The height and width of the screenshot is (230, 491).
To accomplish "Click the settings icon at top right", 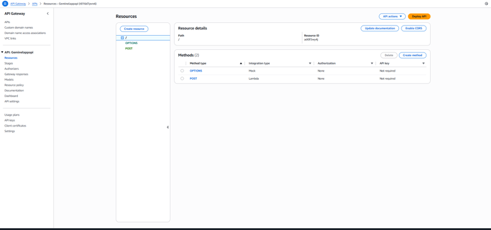I will click(487, 3).
